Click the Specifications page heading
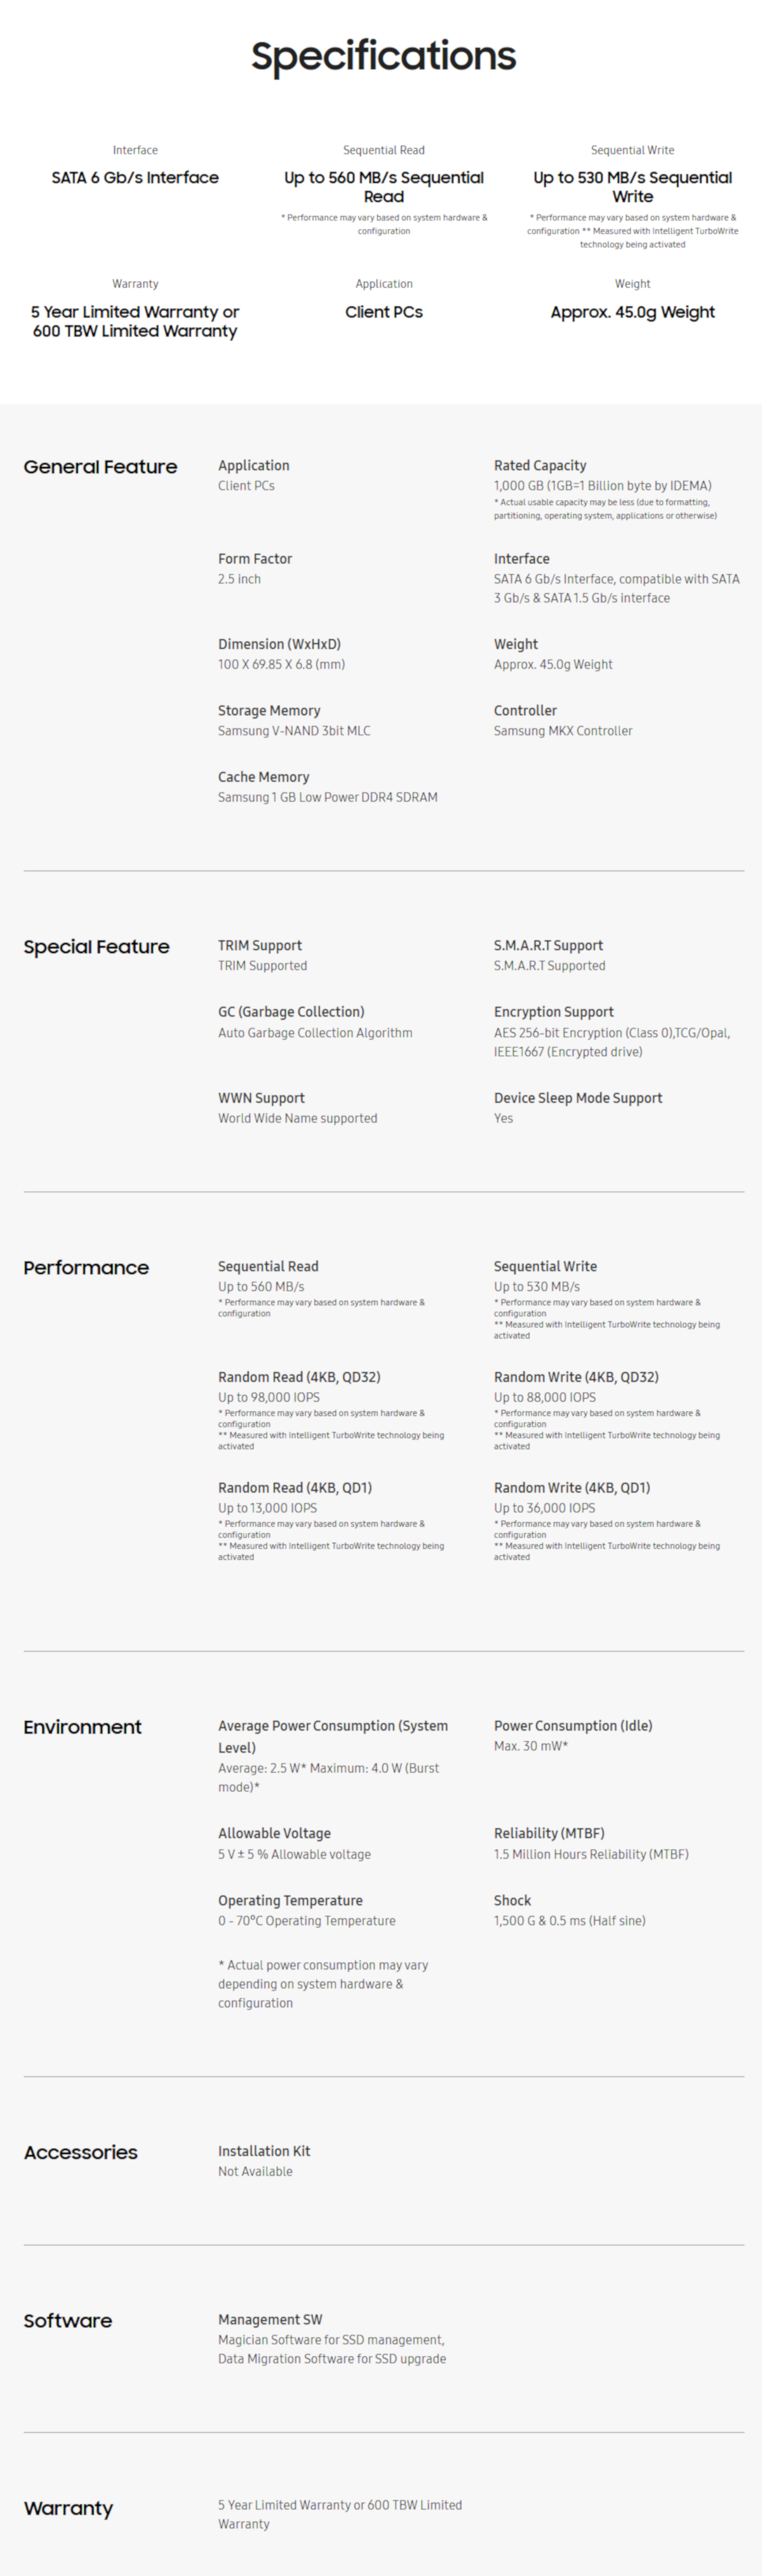762x2576 pixels. point(383,56)
